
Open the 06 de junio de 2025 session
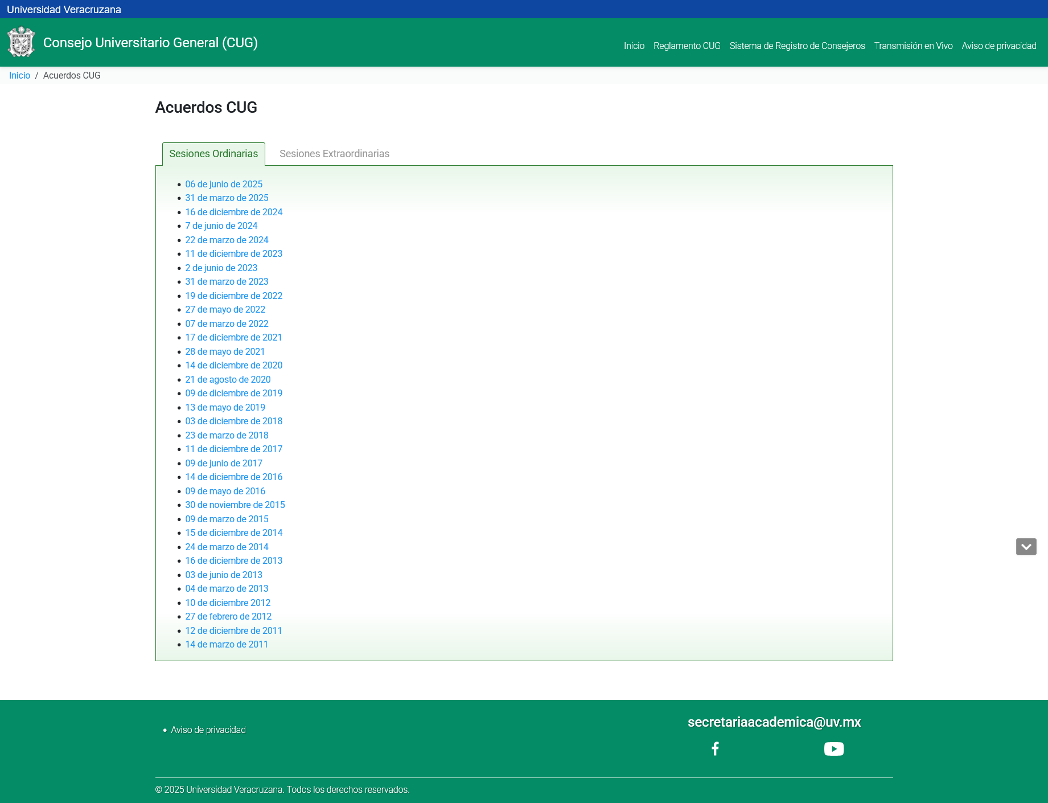pyautogui.click(x=224, y=184)
